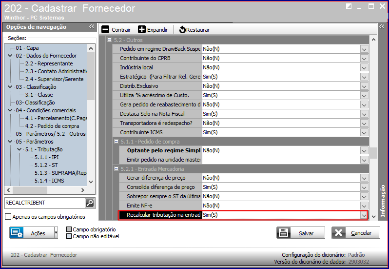Select 3.1 - Classe tree item
Viewport: 389px width, 269px height.
(x=39, y=95)
